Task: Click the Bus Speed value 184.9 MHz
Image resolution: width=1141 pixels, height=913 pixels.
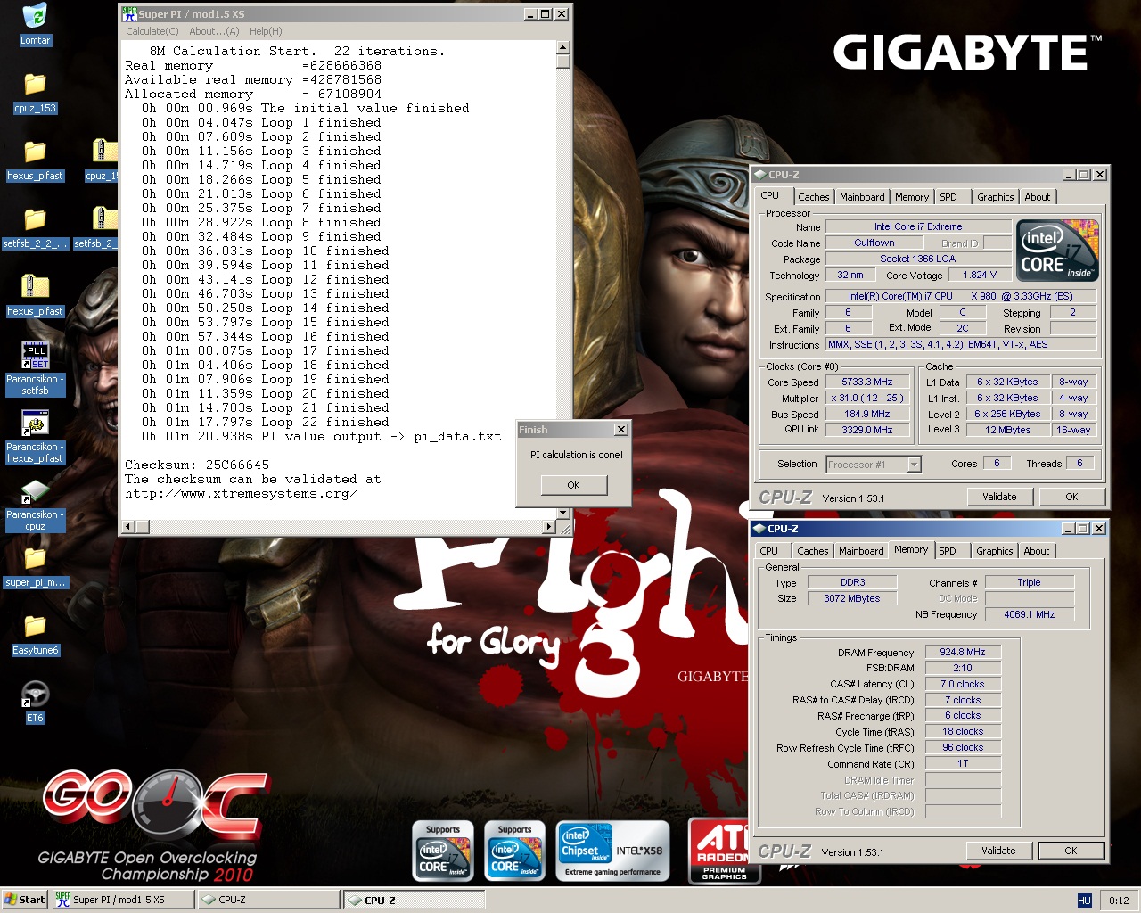Action: 867,414
